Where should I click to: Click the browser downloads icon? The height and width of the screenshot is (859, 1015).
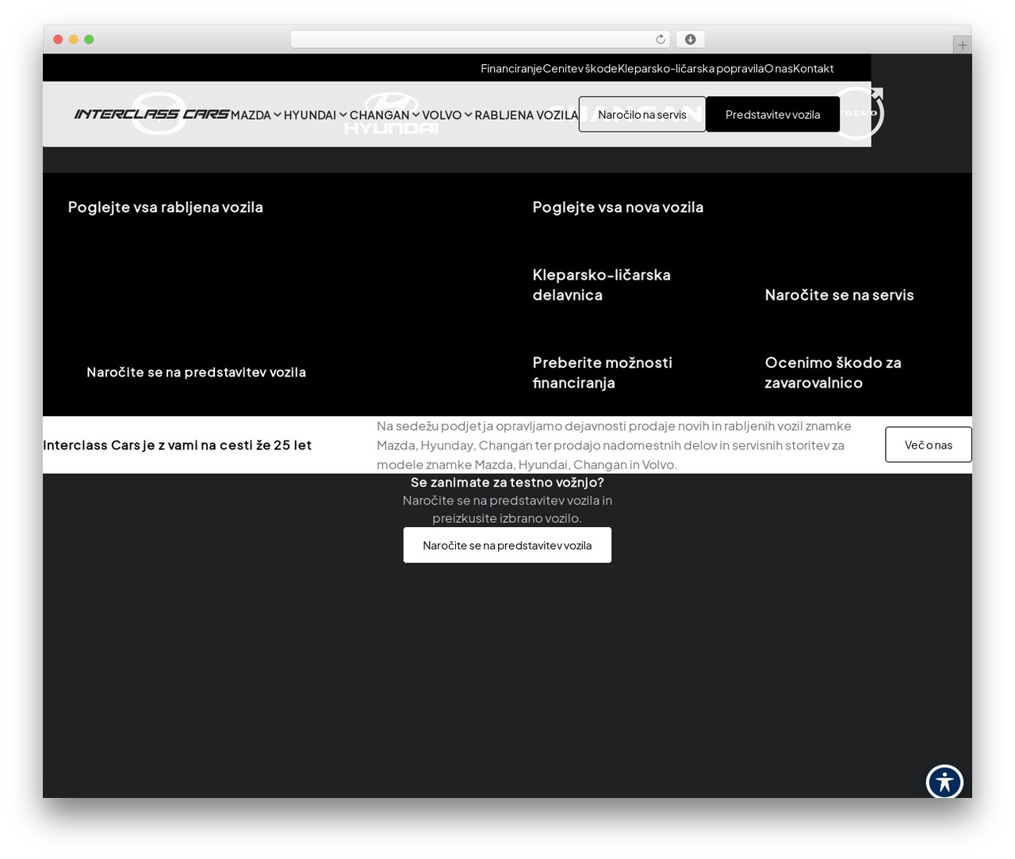point(690,40)
